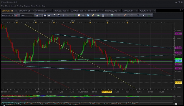
Task: Select the orange trend line drawing tool
Action: 125,15
